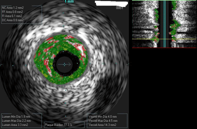The height and width of the screenshot is (129, 197).
Task: Click the Lumen Min Dia 1.9 mm value
Action: 16,117
